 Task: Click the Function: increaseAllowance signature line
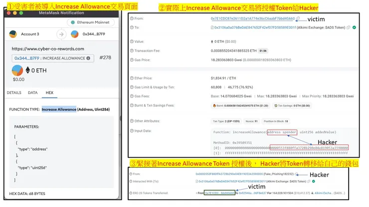click(275, 132)
